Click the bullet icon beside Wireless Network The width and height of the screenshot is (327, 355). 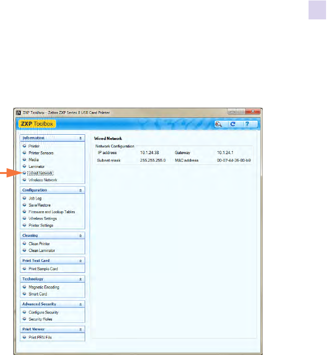(25, 180)
